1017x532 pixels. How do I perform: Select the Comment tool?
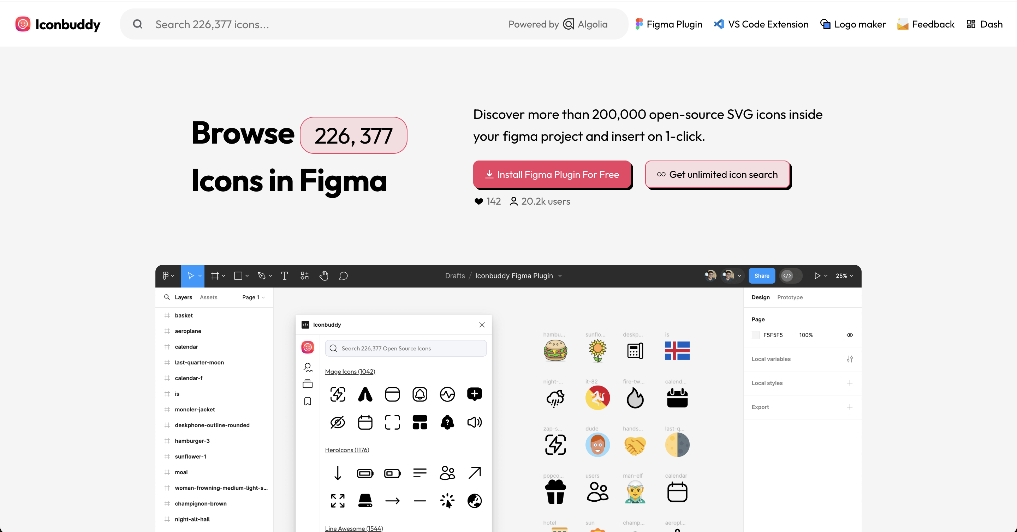pos(343,276)
